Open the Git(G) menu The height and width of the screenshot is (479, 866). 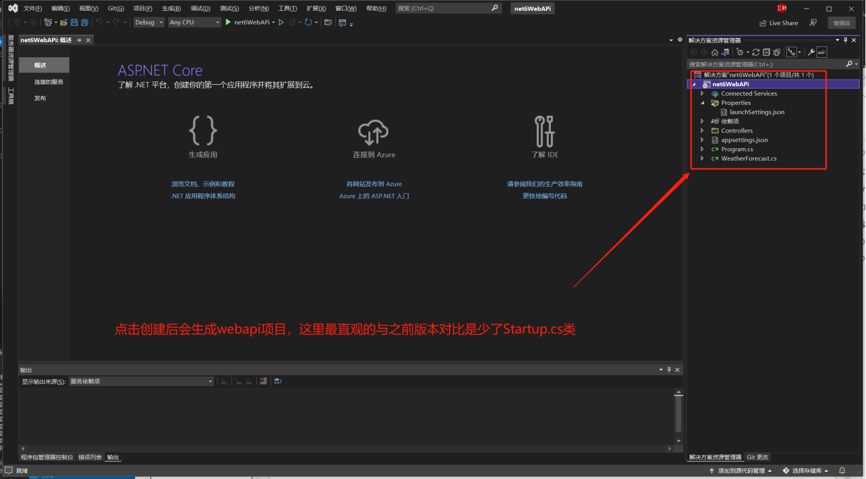coord(116,8)
